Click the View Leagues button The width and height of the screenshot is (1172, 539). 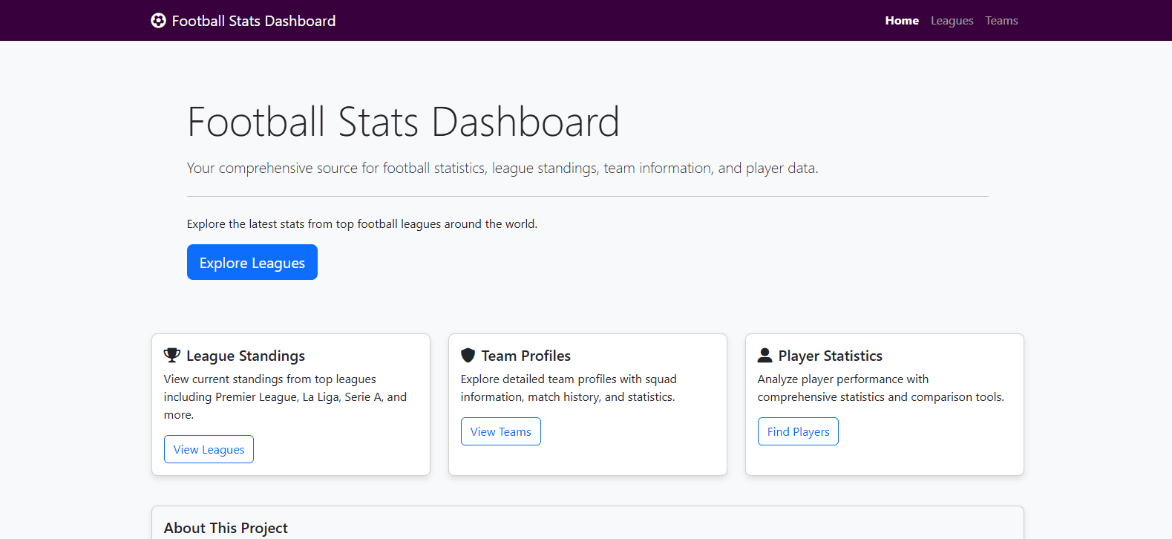pos(209,448)
